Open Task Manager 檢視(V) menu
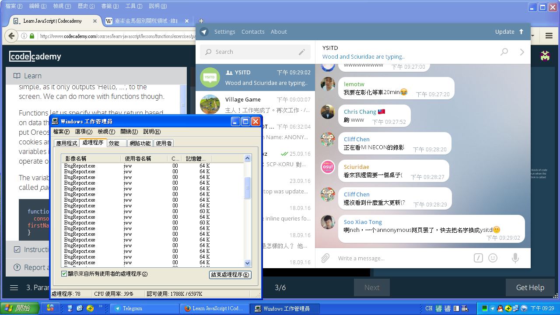This screenshot has height=315, width=560. 106,132
